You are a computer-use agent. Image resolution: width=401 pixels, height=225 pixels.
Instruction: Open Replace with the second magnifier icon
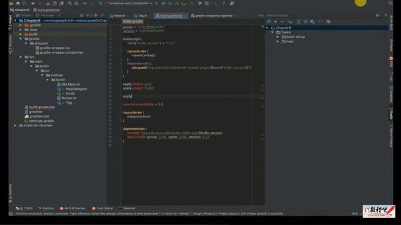point(76,3)
